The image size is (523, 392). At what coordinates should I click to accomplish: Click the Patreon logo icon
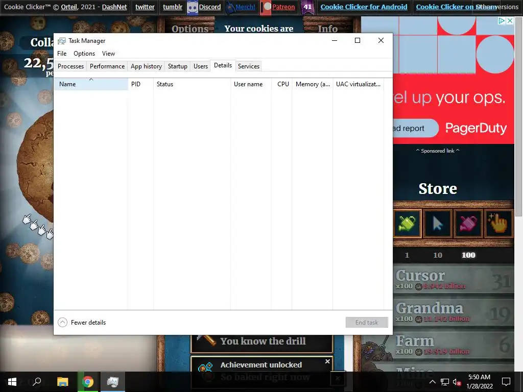coord(266,7)
